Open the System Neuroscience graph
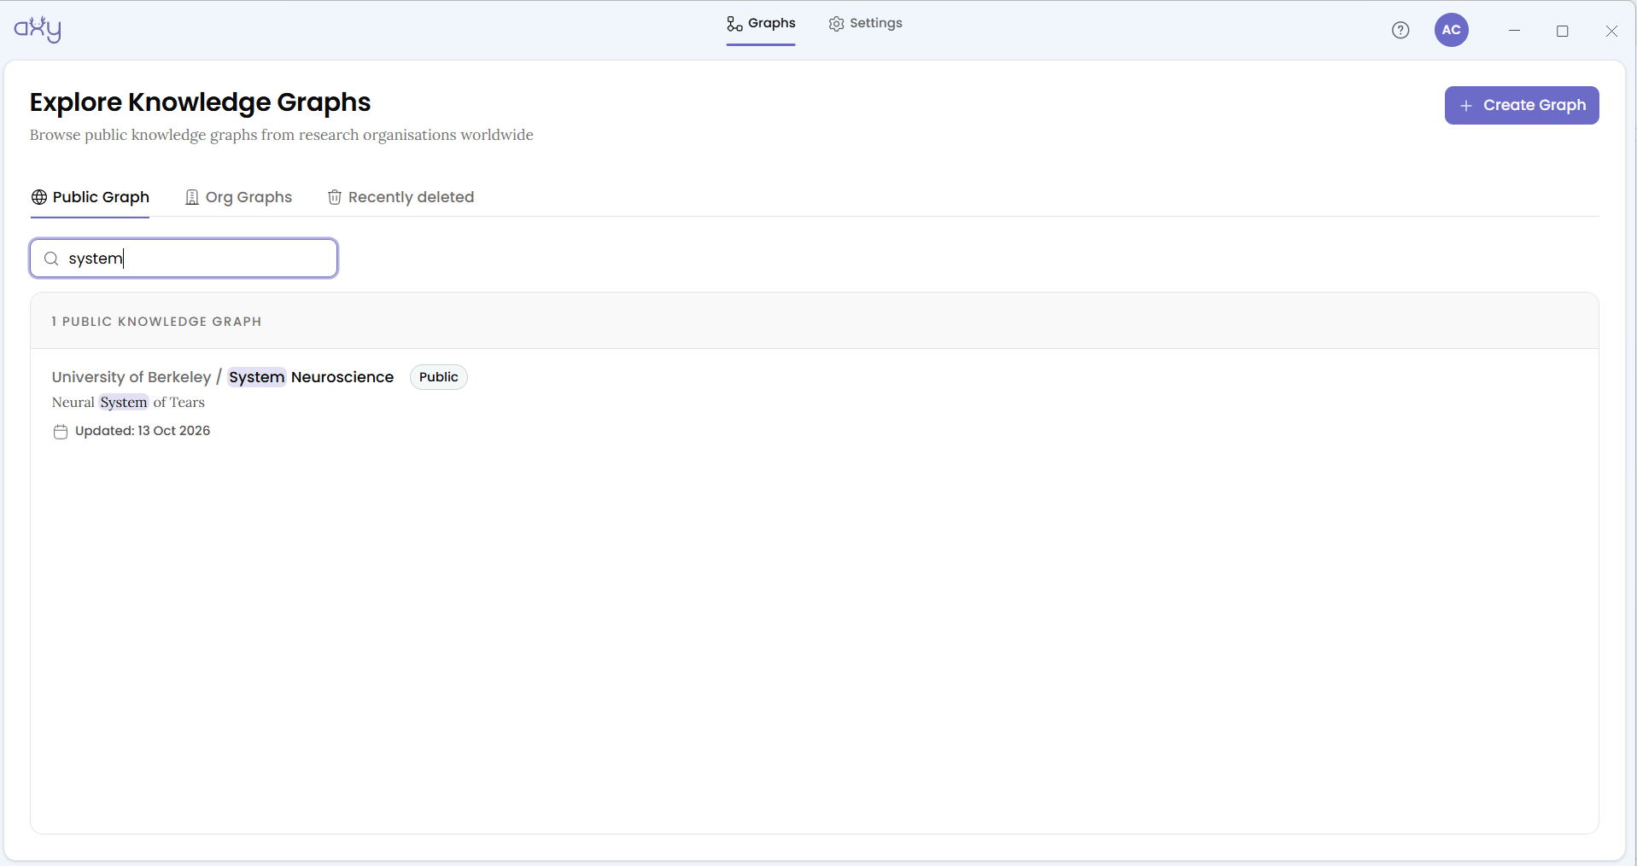 coord(311,377)
